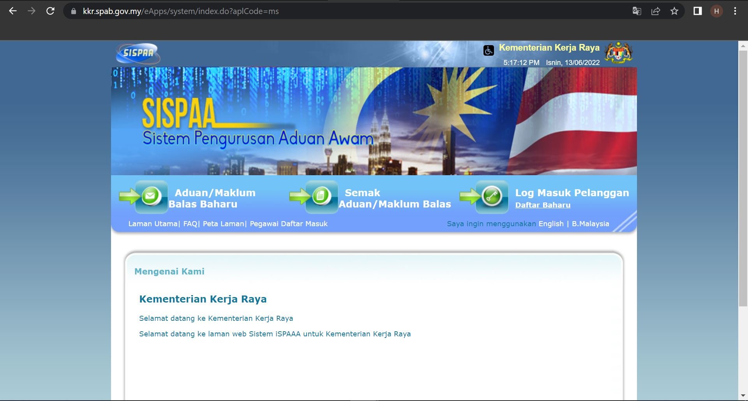
Task: Click the green document Semak icon
Action: (x=321, y=197)
